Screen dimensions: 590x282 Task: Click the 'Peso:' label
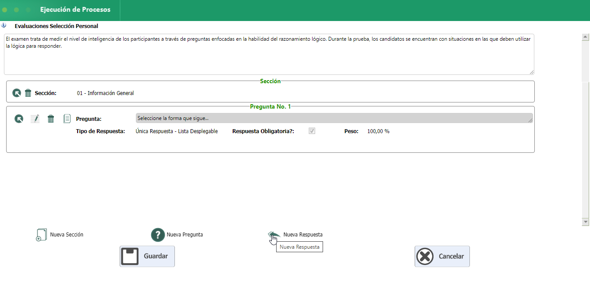[x=352, y=131]
